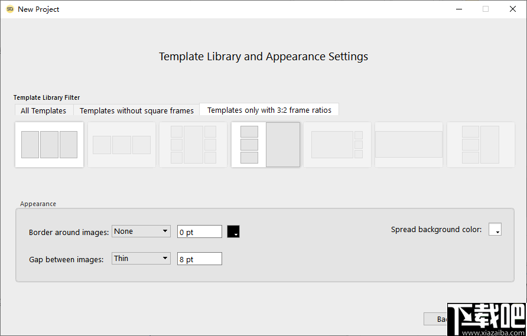Image resolution: width=527 pixels, height=336 pixels.
Task: Minimize the New Project window
Action: pos(459,9)
